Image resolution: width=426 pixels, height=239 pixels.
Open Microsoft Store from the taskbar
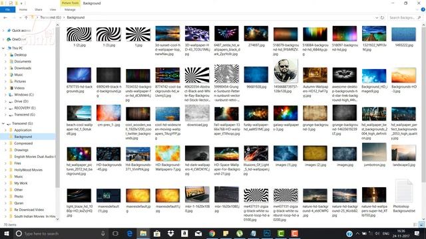click(157, 233)
